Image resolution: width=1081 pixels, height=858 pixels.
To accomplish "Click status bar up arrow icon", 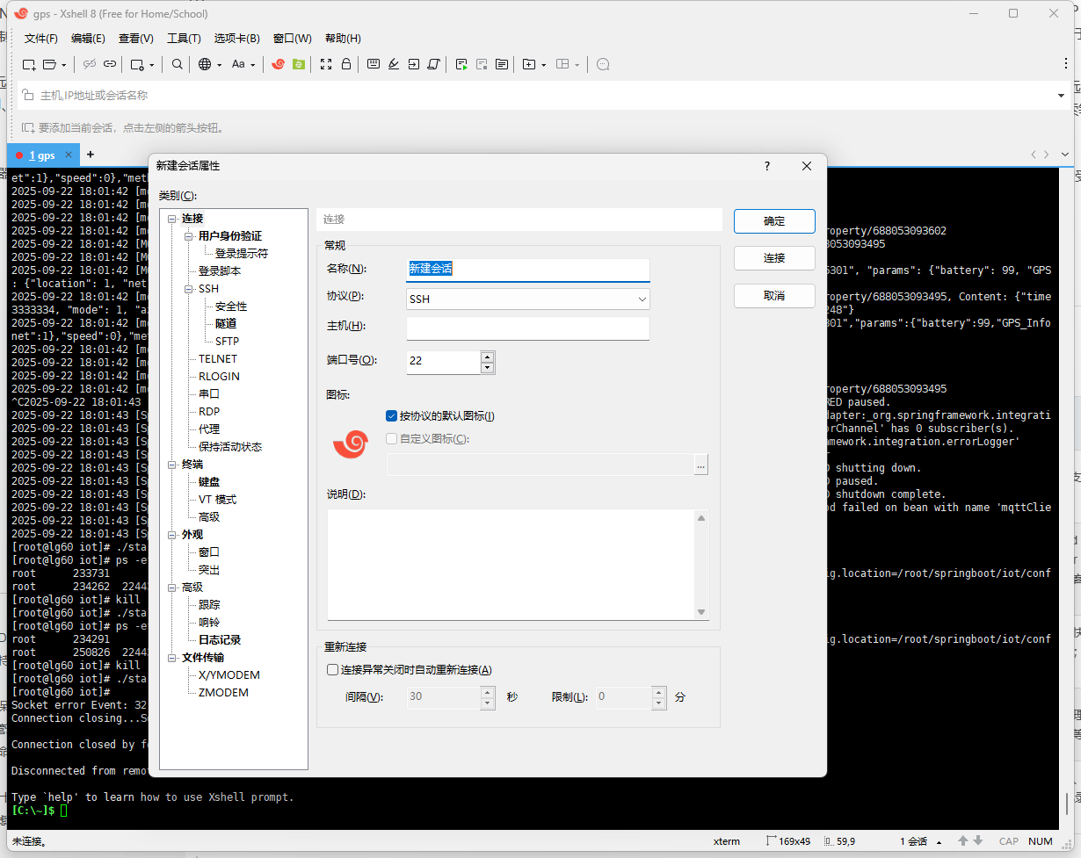I will click(964, 841).
